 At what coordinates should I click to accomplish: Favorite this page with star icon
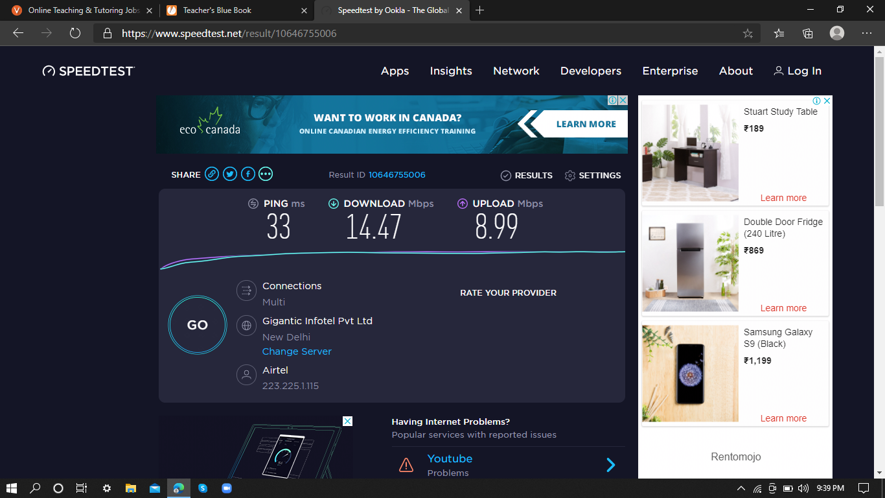748,34
